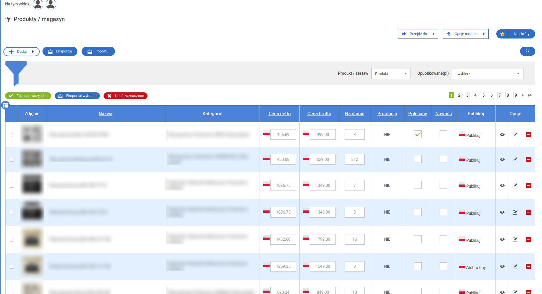The image size is (542, 294).
Task: Uncheck Polecany for the first product
Action: click(x=418, y=134)
